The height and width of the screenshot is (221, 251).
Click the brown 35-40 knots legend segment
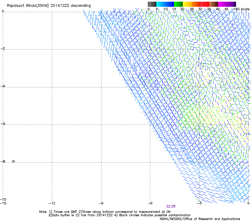click(214, 4)
